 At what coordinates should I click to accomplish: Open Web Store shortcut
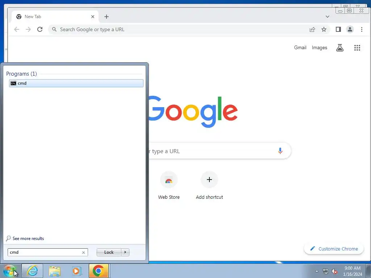click(x=169, y=186)
